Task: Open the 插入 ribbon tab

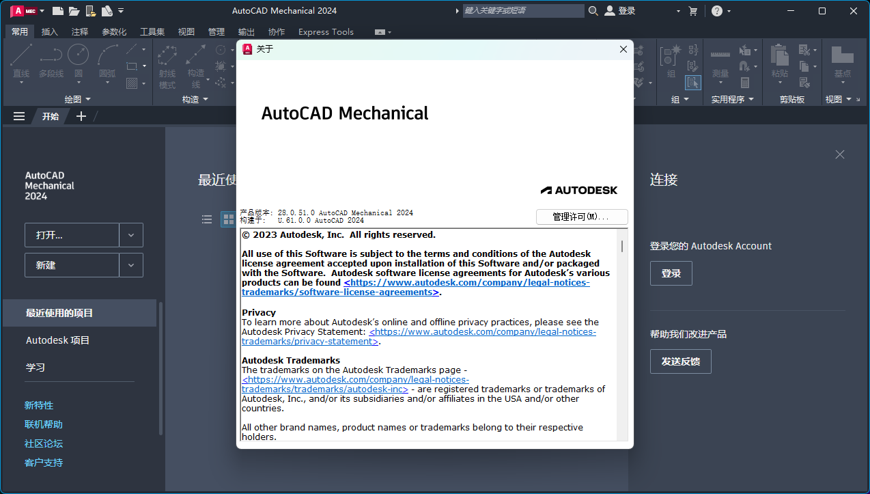Action: pos(50,31)
